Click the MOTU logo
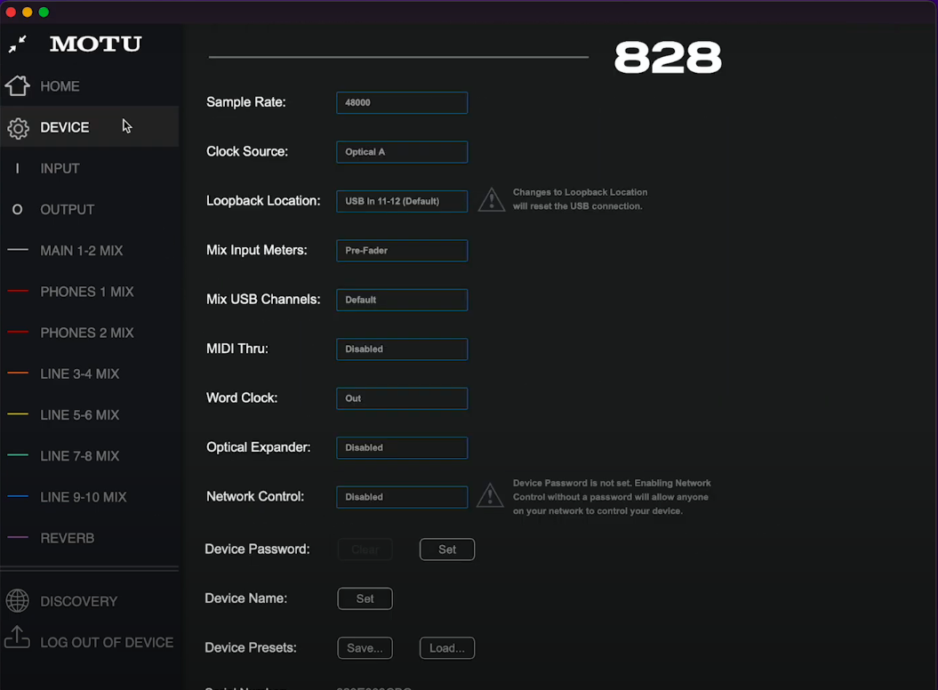 (96, 44)
